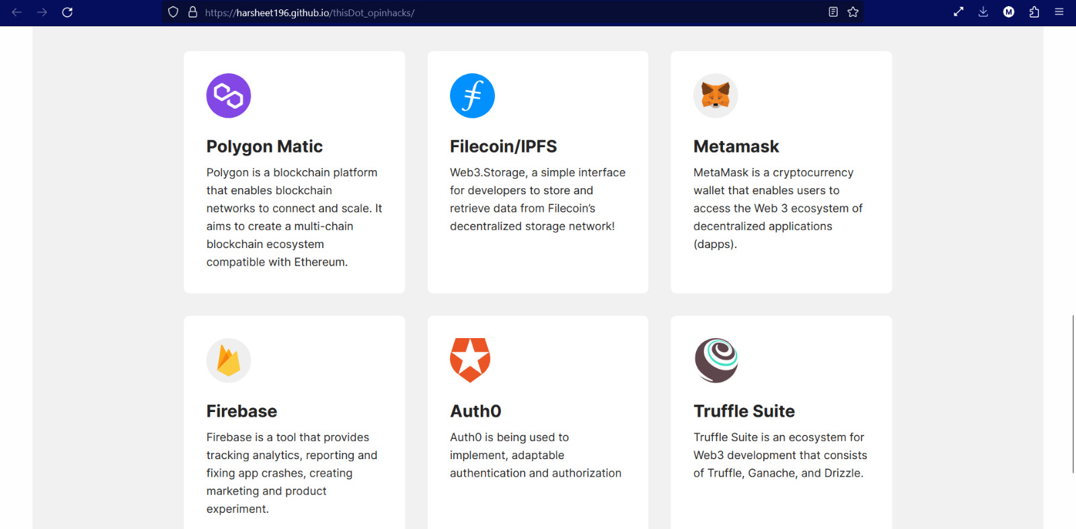Go back using browser back arrow

point(17,12)
